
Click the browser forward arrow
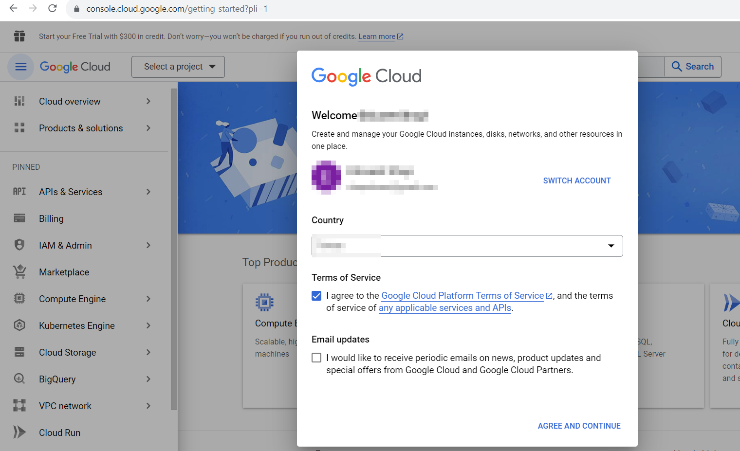click(33, 8)
